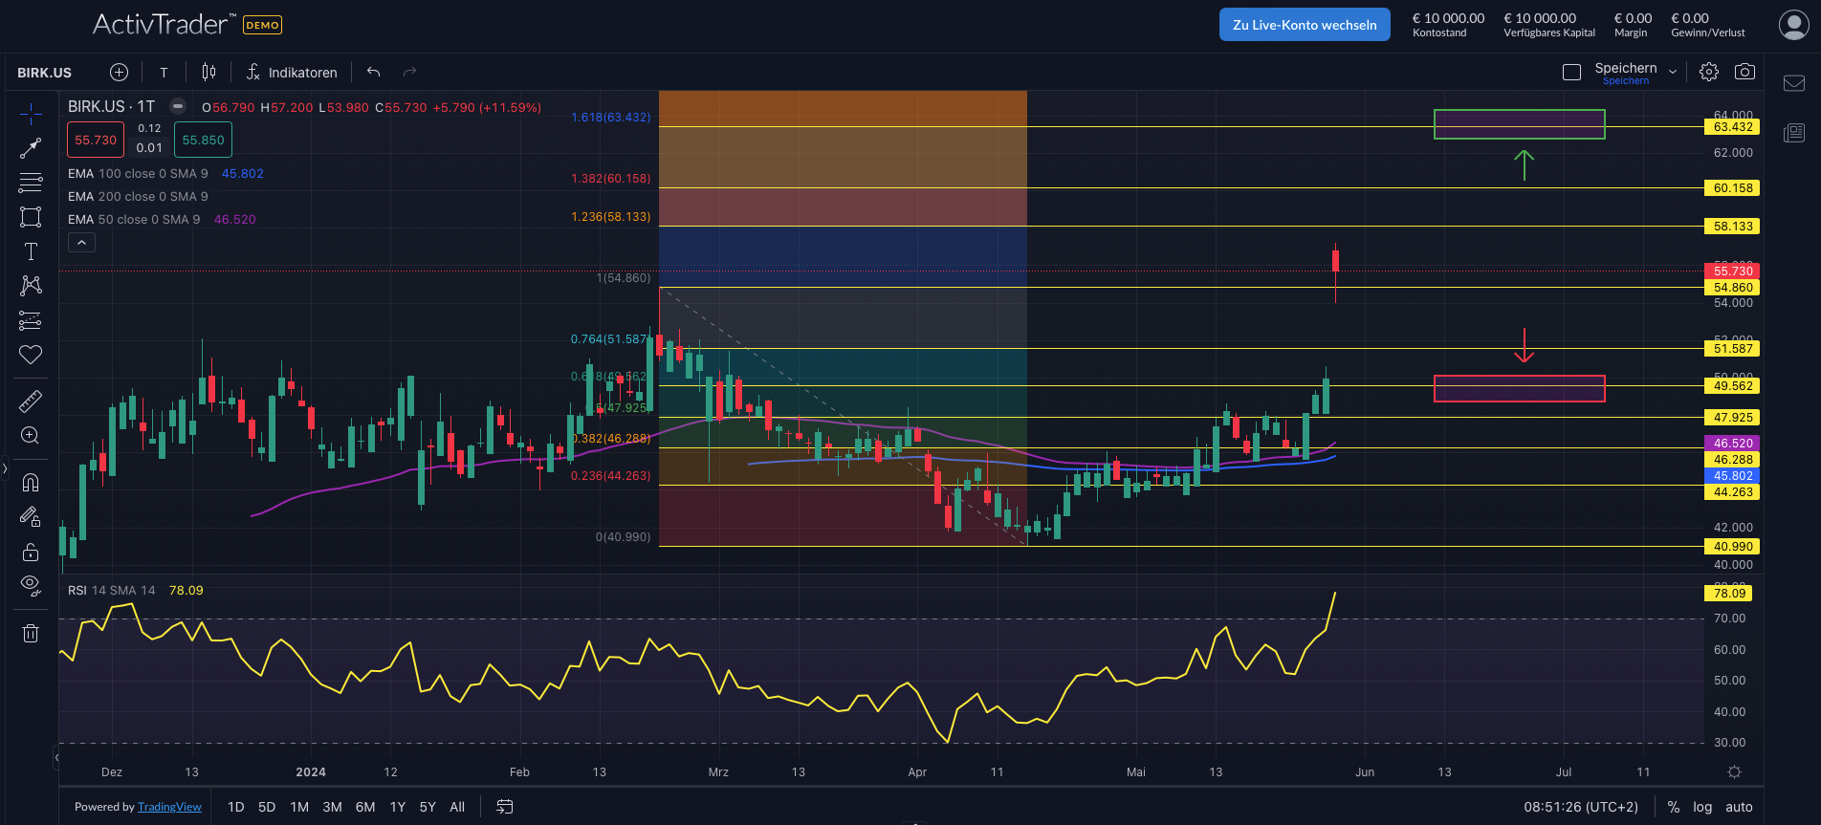Open the TradingView link
Viewport: 1821px width, 825px height.
[x=169, y=807]
